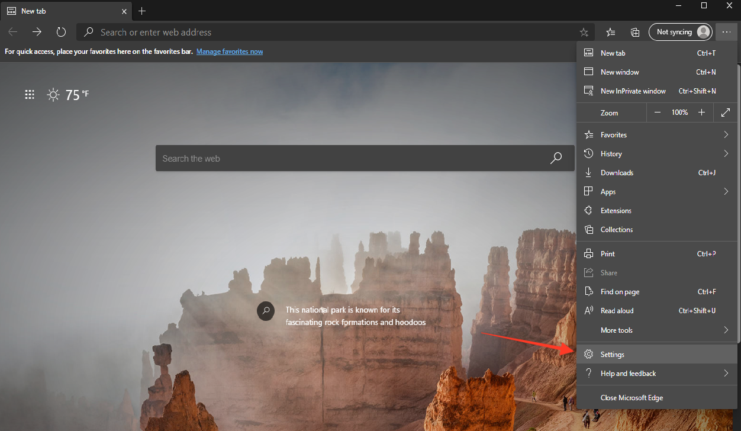The height and width of the screenshot is (431, 741).
Task: Click the refresh page icon
Action: coord(61,32)
